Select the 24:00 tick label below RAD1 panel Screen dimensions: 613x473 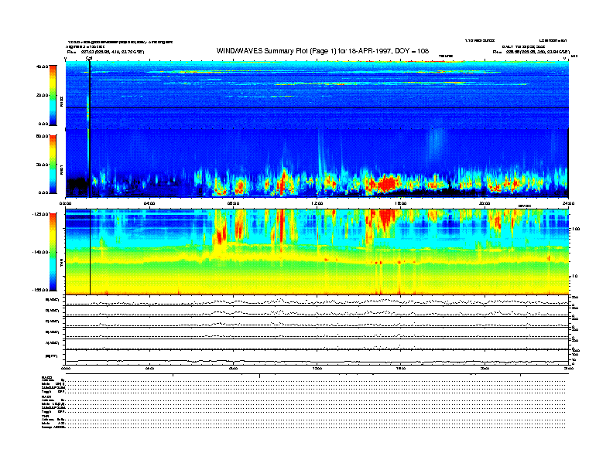[567, 203]
